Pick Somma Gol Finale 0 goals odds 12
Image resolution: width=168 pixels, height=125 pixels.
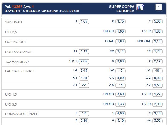coord(84,114)
